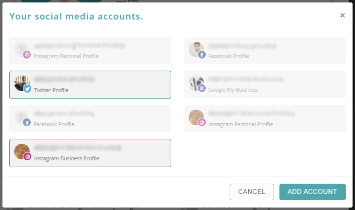Viewport: 355px width, 210px height.
Task: Click the Google My Business avatar image
Action: (196, 83)
